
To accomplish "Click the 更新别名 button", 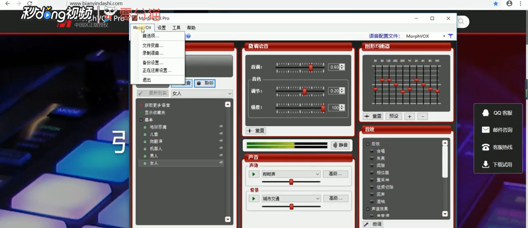I will [153, 94].
